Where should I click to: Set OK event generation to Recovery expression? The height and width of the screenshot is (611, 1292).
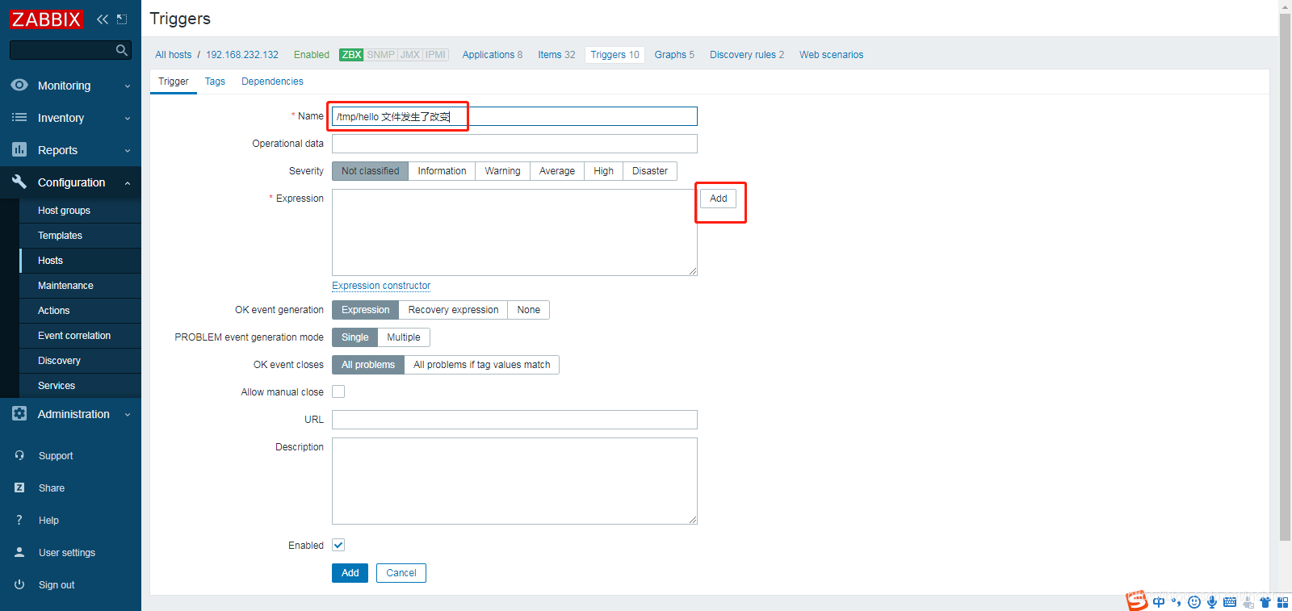pyautogui.click(x=453, y=310)
